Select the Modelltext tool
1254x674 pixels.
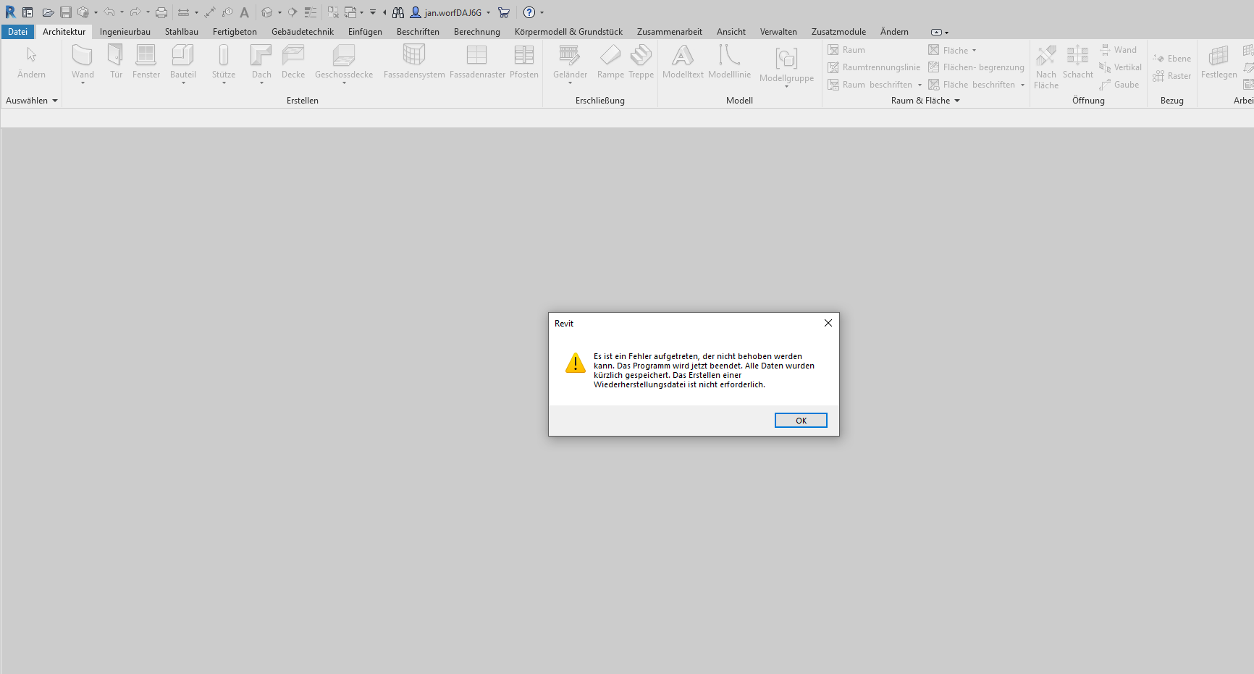(683, 62)
